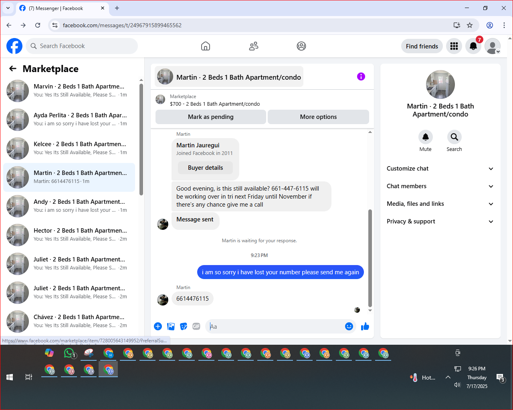Expand Privacy & support section
The width and height of the screenshot is (513, 410).
440,221
